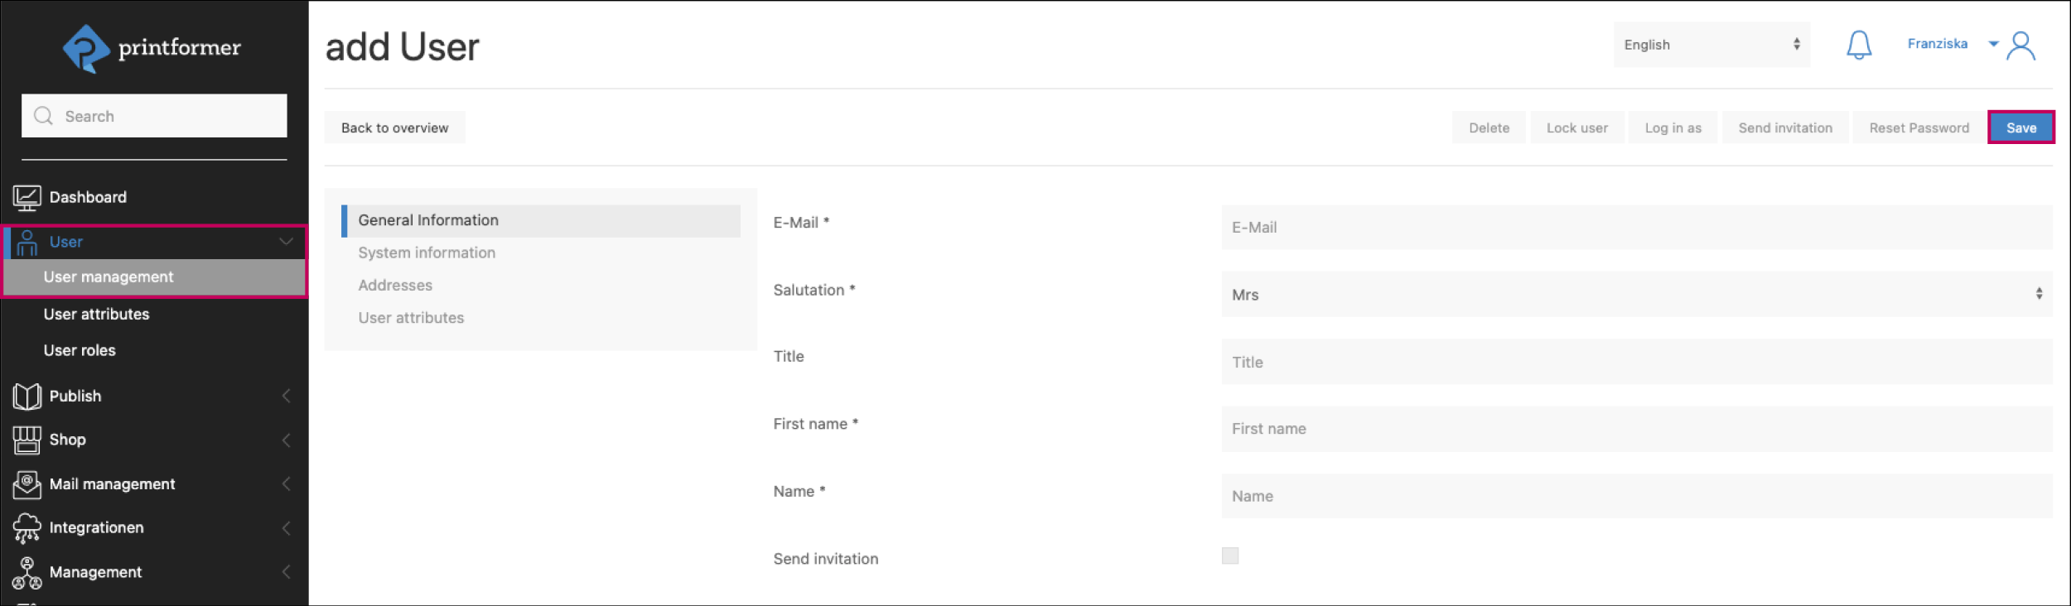The image size is (2071, 606).
Task: Click the E-Mail input field
Action: tap(1636, 227)
